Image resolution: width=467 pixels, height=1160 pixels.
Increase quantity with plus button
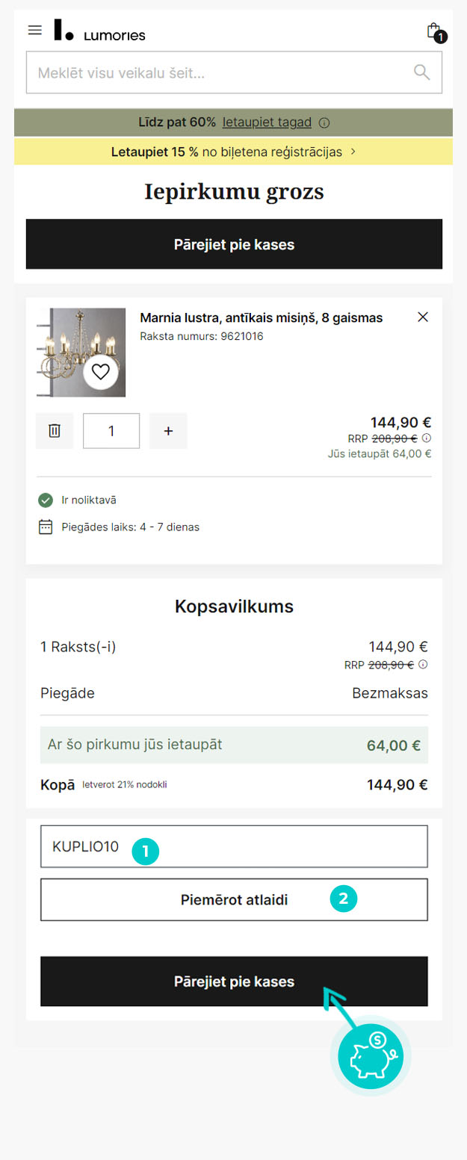168,431
